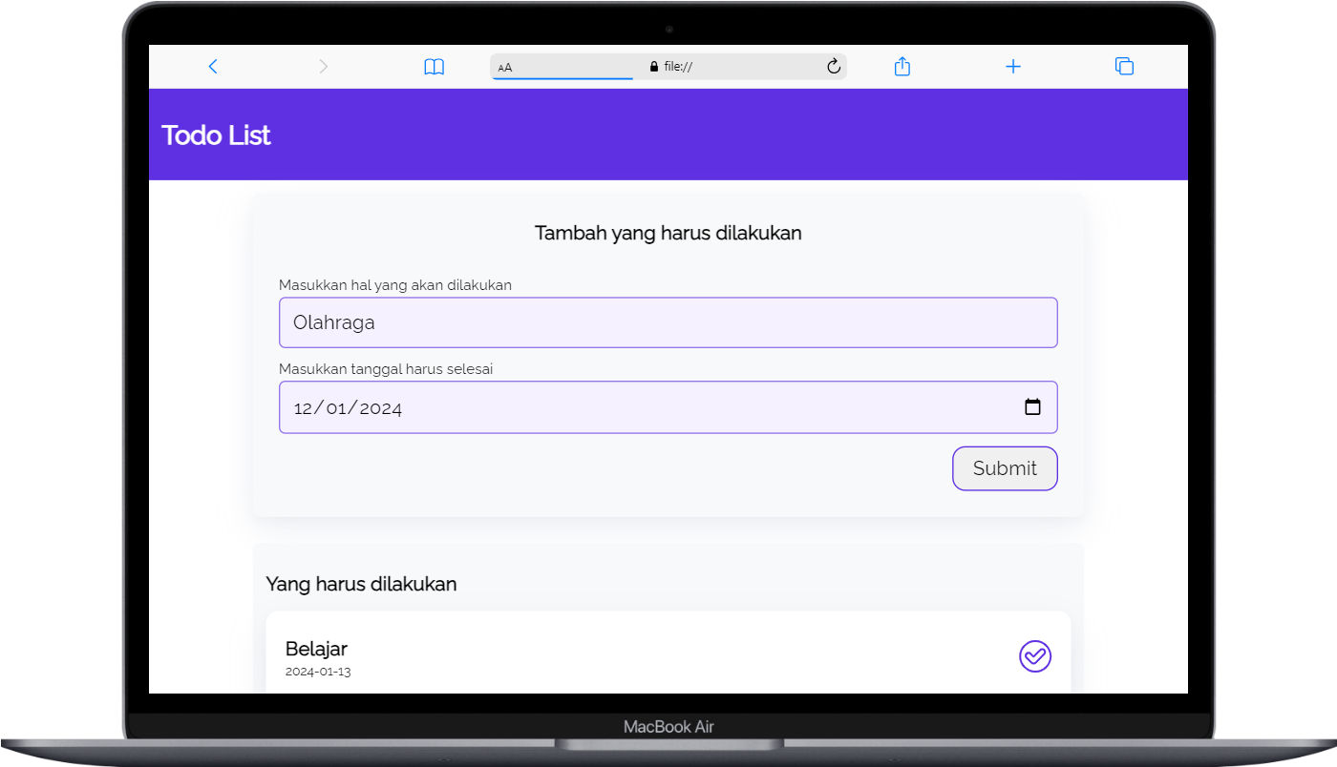1337x767 pixels.
Task: Click the "Masukkan tanggal harus selesai" label
Action: pyautogui.click(x=386, y=368)
